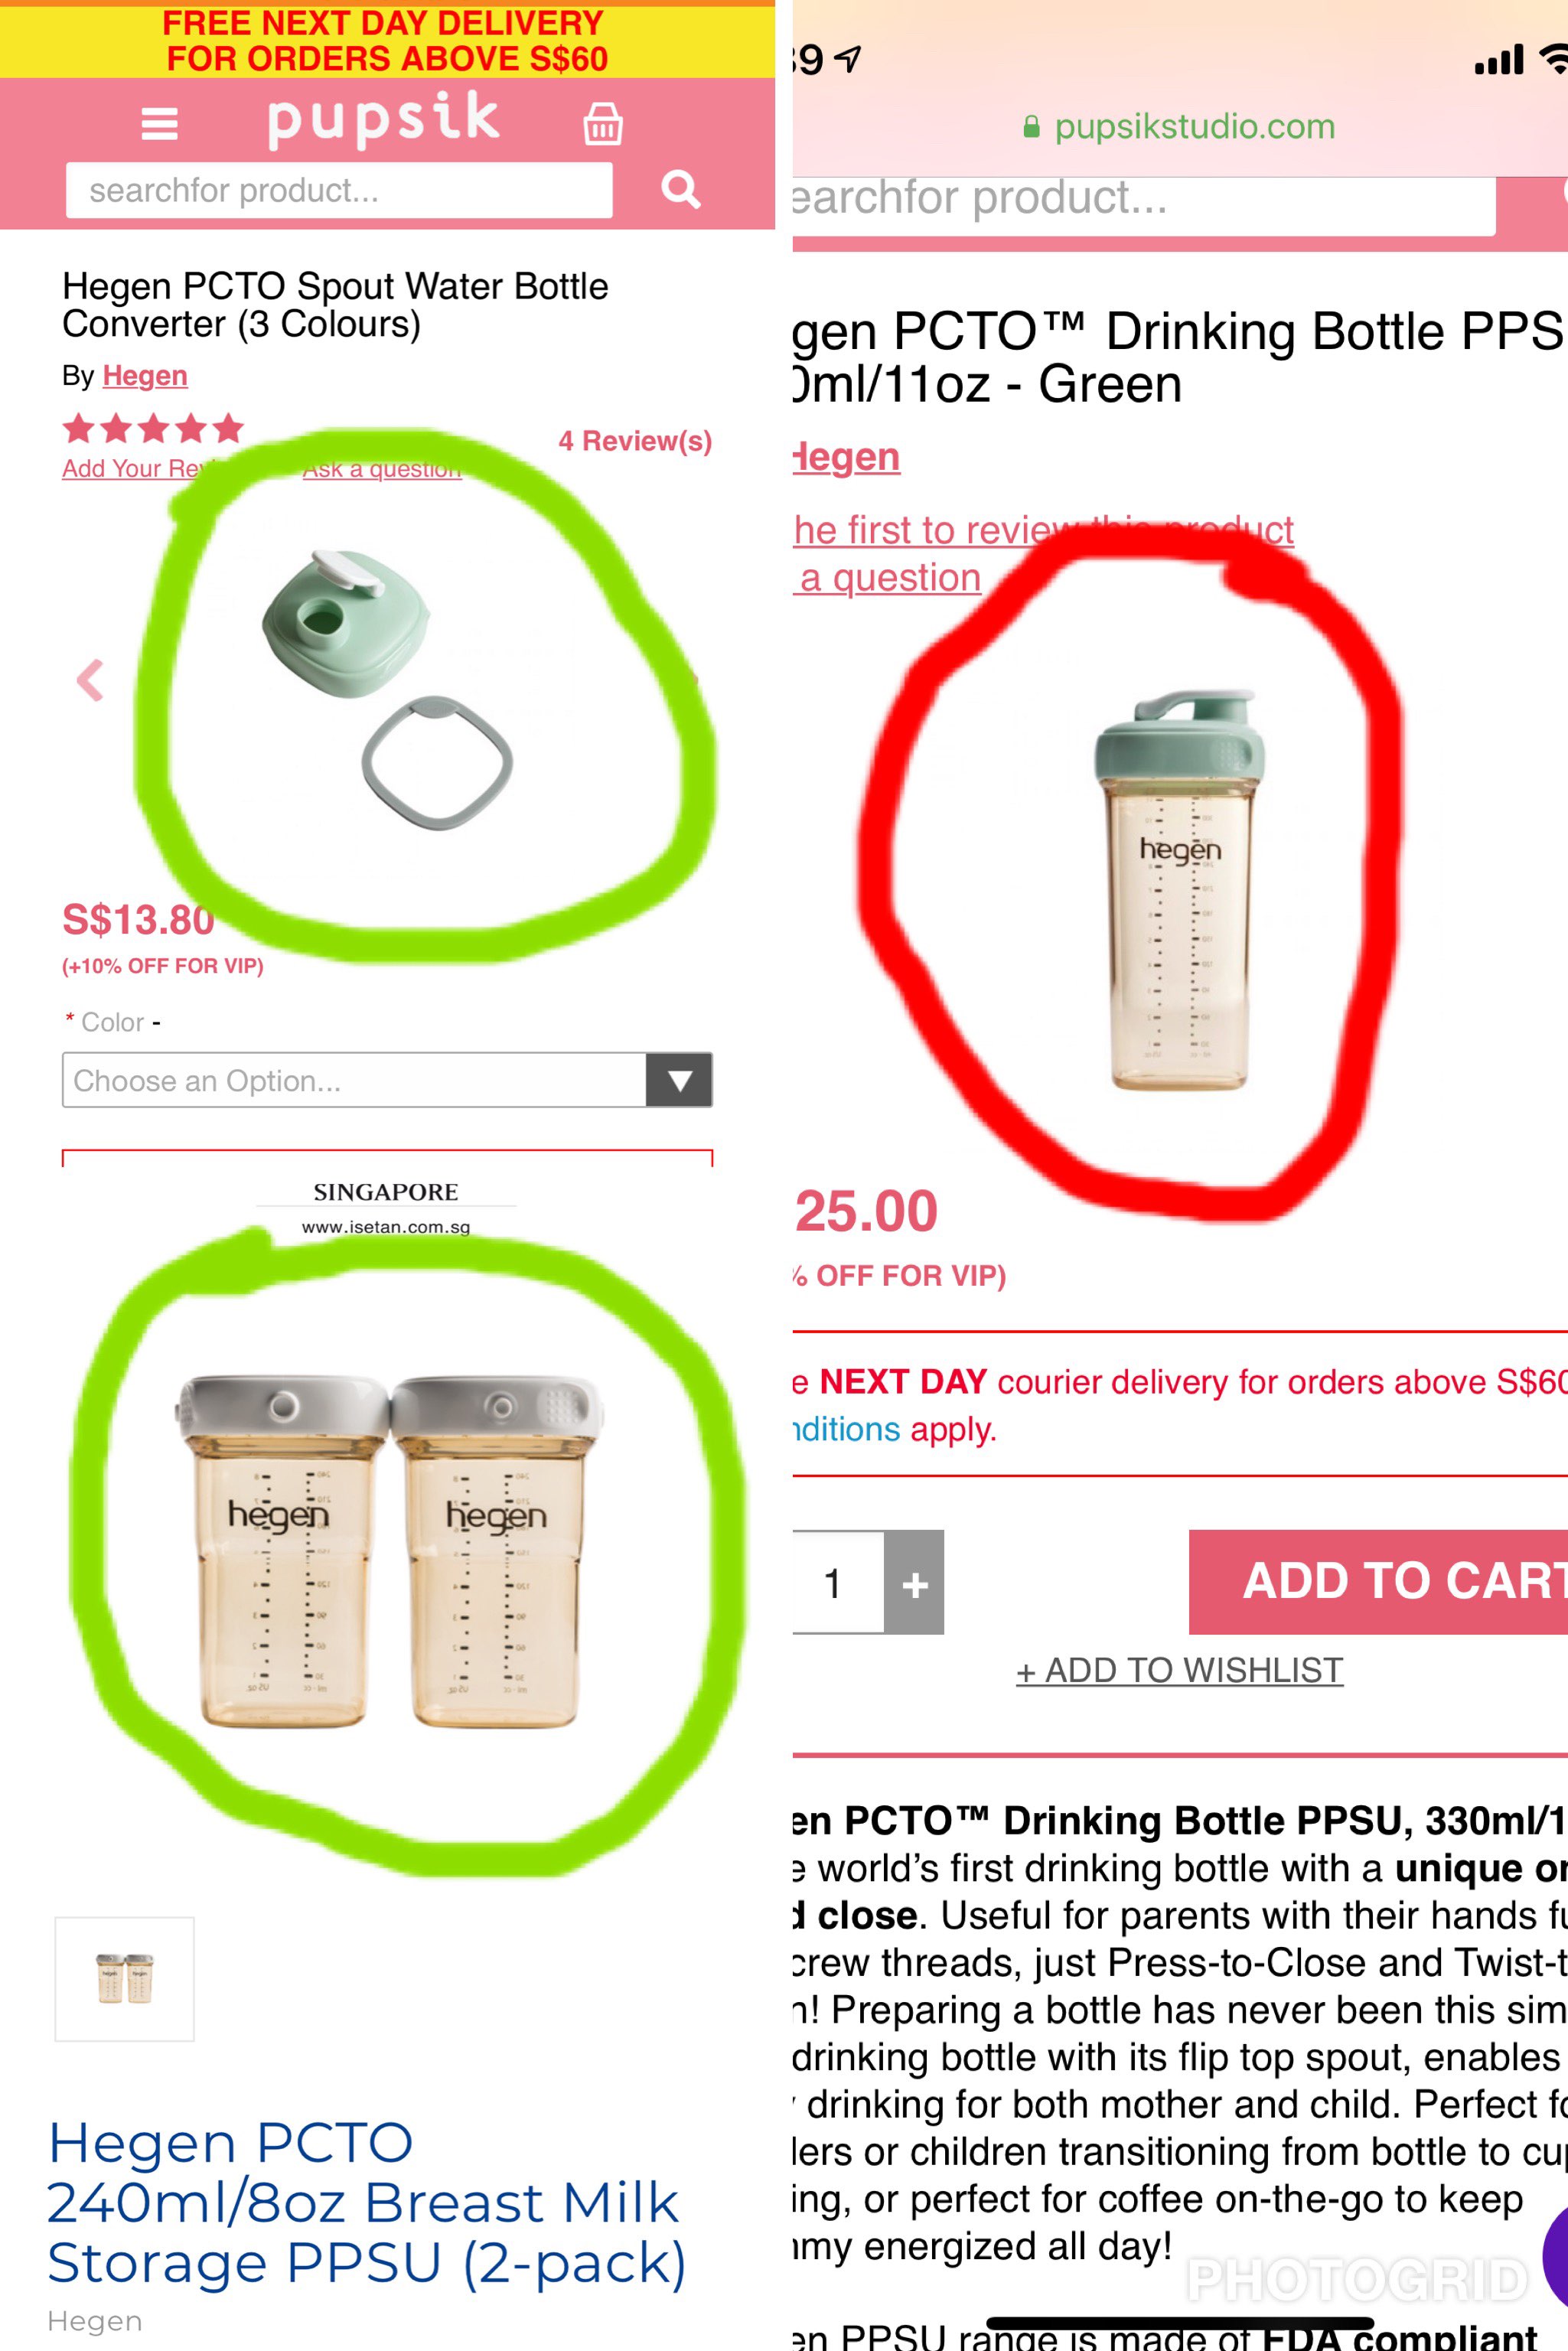Click the ADD TO CART button
Image resolution: width=1568 pixels, height=2351 pixels.
[x=1378, y=1582]
